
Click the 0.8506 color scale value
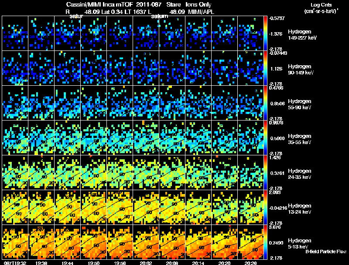277,104
